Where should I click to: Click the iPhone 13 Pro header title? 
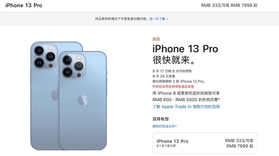pyautogui.click(x=24, y=5)
